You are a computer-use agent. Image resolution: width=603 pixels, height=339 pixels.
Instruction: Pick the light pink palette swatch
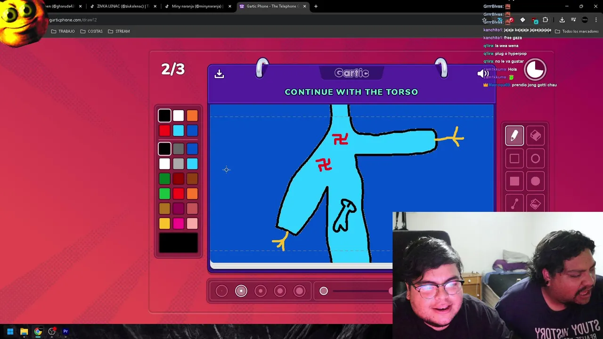point(192,223)
